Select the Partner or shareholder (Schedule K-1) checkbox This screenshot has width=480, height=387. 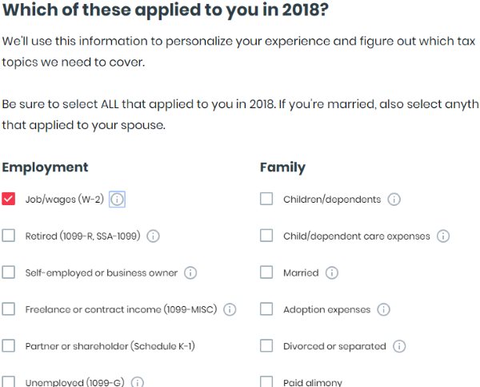tap(9, 347)
